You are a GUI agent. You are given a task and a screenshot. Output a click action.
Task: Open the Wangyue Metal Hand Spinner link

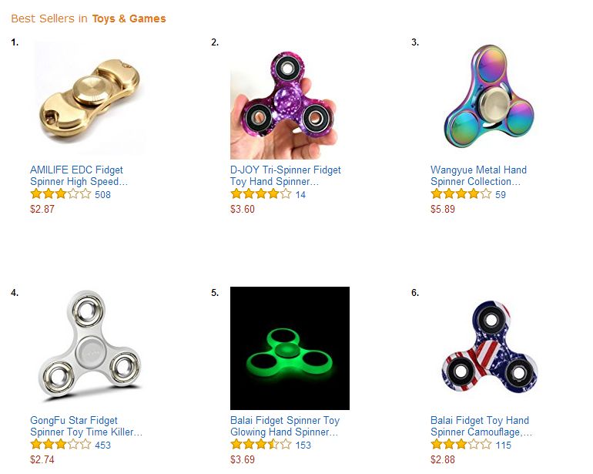click(478, 176)
